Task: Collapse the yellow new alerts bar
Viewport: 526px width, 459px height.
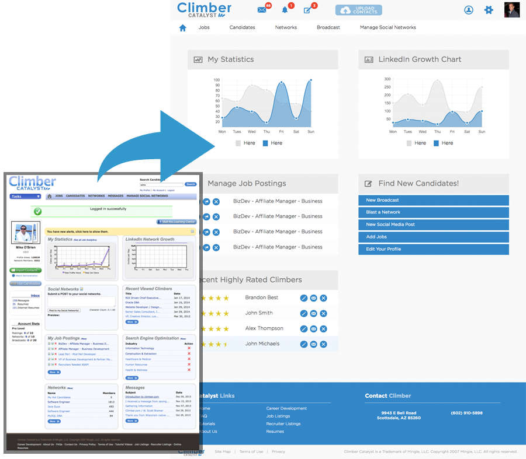Action: point(192,232)
